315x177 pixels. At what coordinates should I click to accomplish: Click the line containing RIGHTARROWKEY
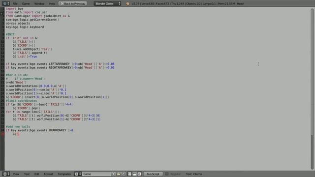click(x=60, y=68)
